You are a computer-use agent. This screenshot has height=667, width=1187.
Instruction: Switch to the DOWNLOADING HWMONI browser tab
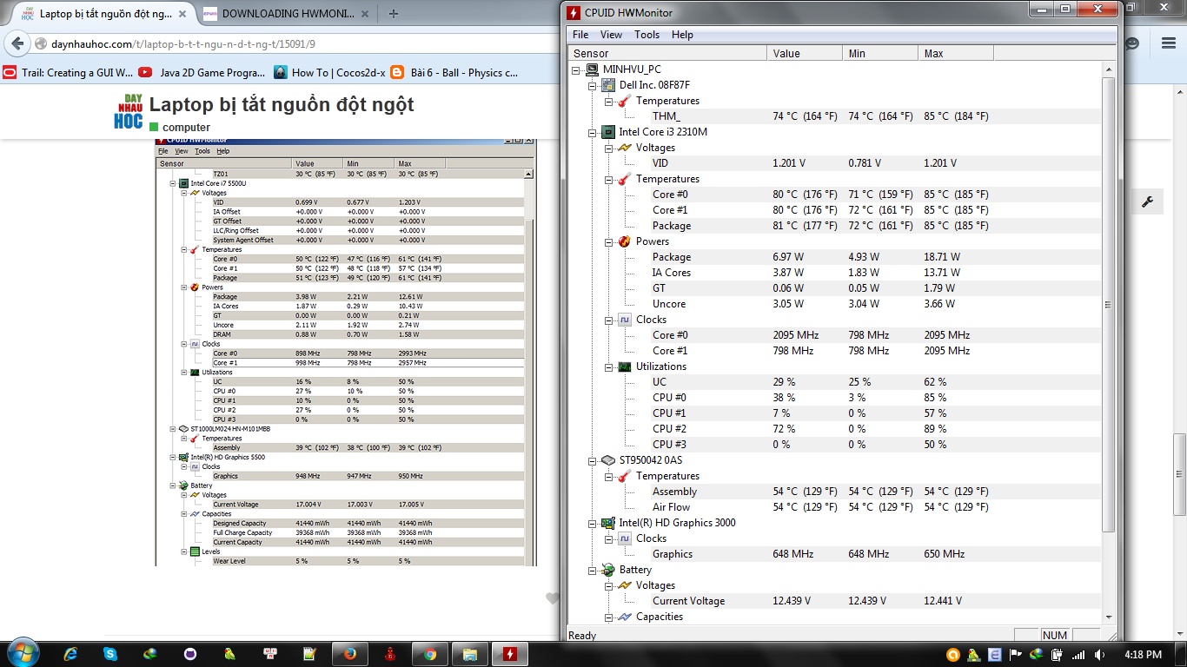(285, 14)
